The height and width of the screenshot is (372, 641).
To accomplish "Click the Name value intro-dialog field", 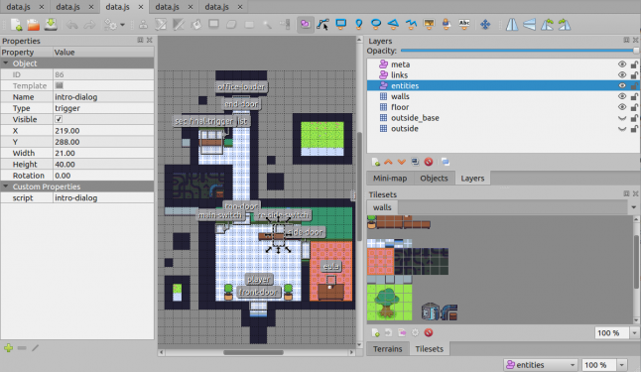I will 104,97.
